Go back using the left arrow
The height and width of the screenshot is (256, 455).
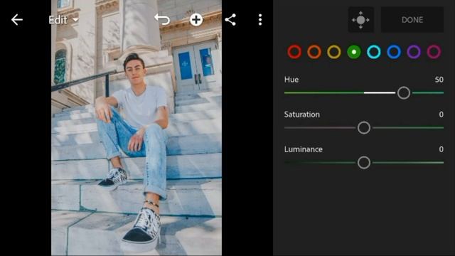[17, 20]
